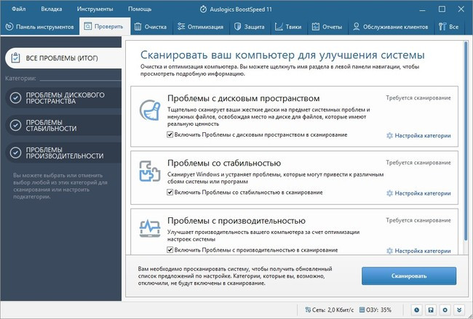
Task: Toggle the disk space problems sidebar category
Action: pos(16,97)
